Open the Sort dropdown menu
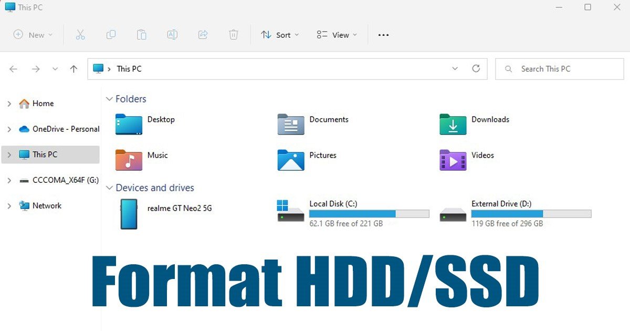Viewport: 630px width, 331px height. (280, 35)
